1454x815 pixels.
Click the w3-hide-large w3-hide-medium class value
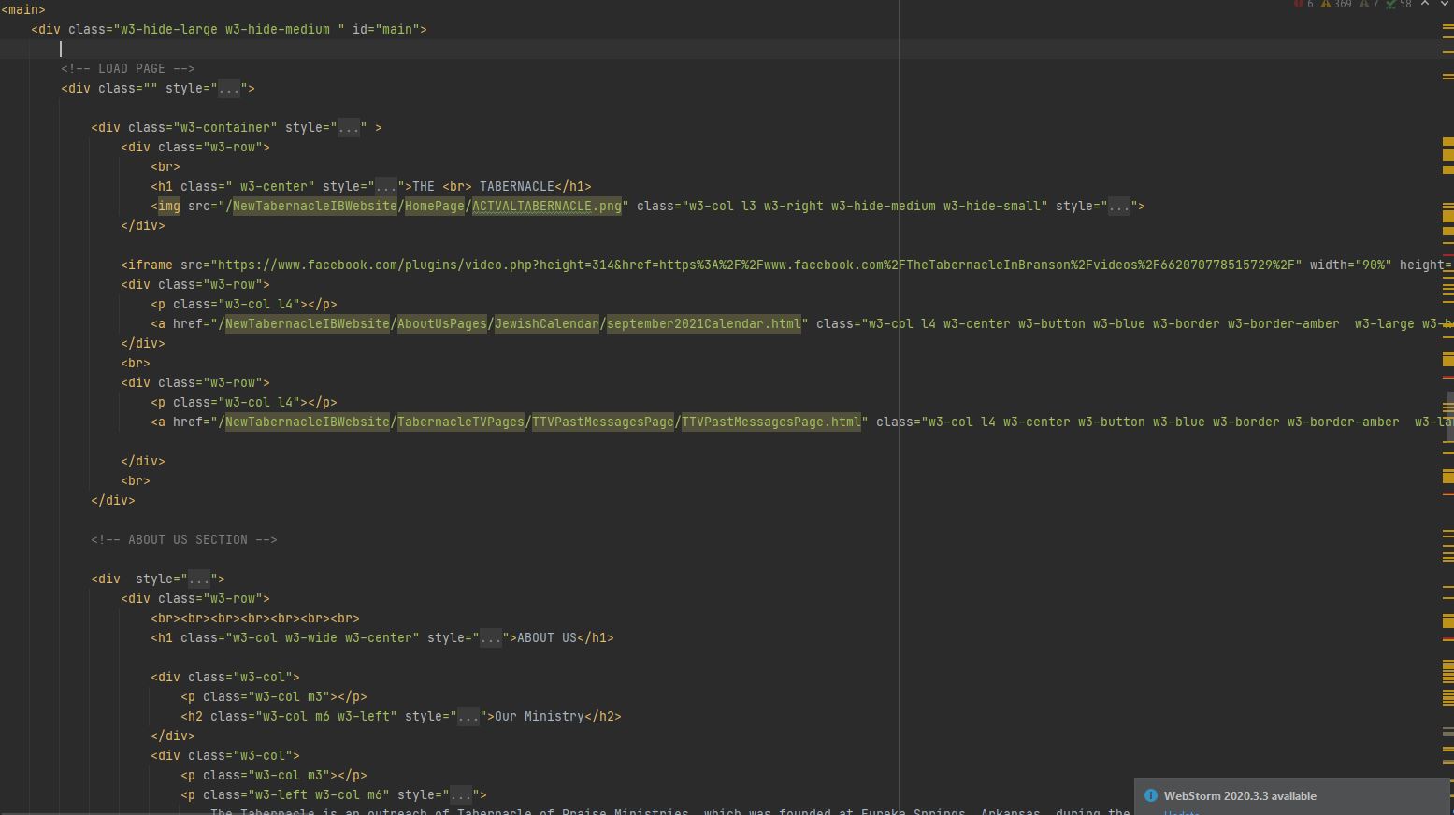pos(229,30)
